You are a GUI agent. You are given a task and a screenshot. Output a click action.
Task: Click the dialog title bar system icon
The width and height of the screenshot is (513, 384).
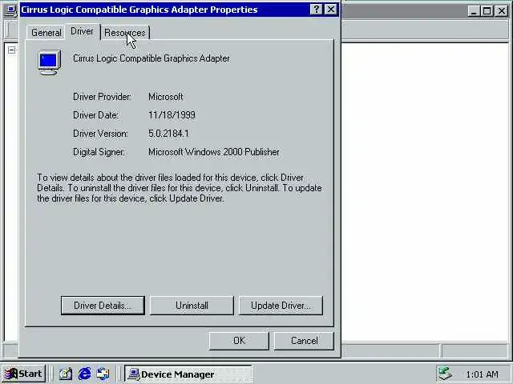(10, 10)
